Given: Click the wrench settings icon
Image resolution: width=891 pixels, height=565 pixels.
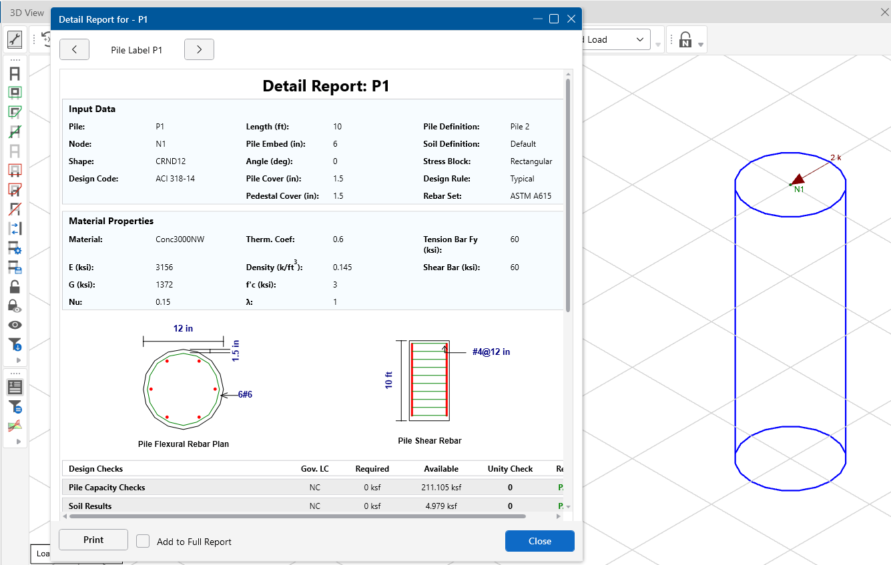Looking at the screenshot, I should 15,39.
